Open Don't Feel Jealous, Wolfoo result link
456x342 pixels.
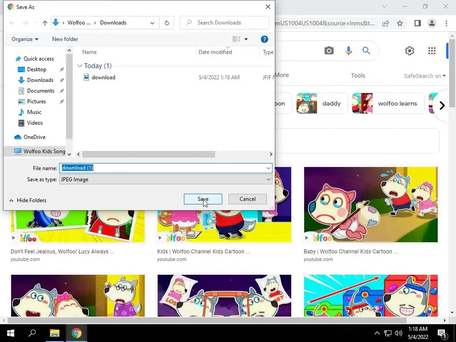click(62, 252)
